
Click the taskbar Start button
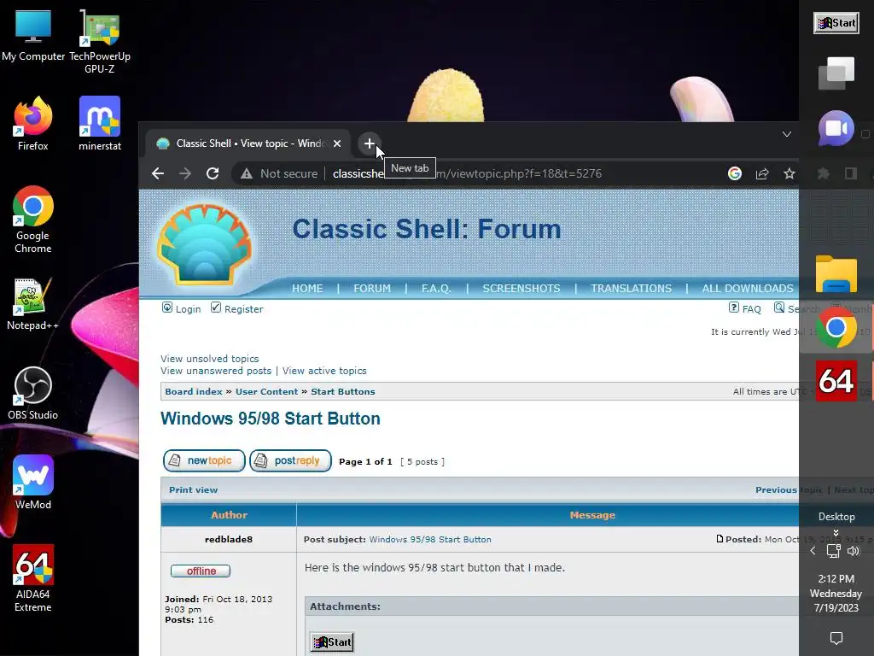(x=836, y=23)
